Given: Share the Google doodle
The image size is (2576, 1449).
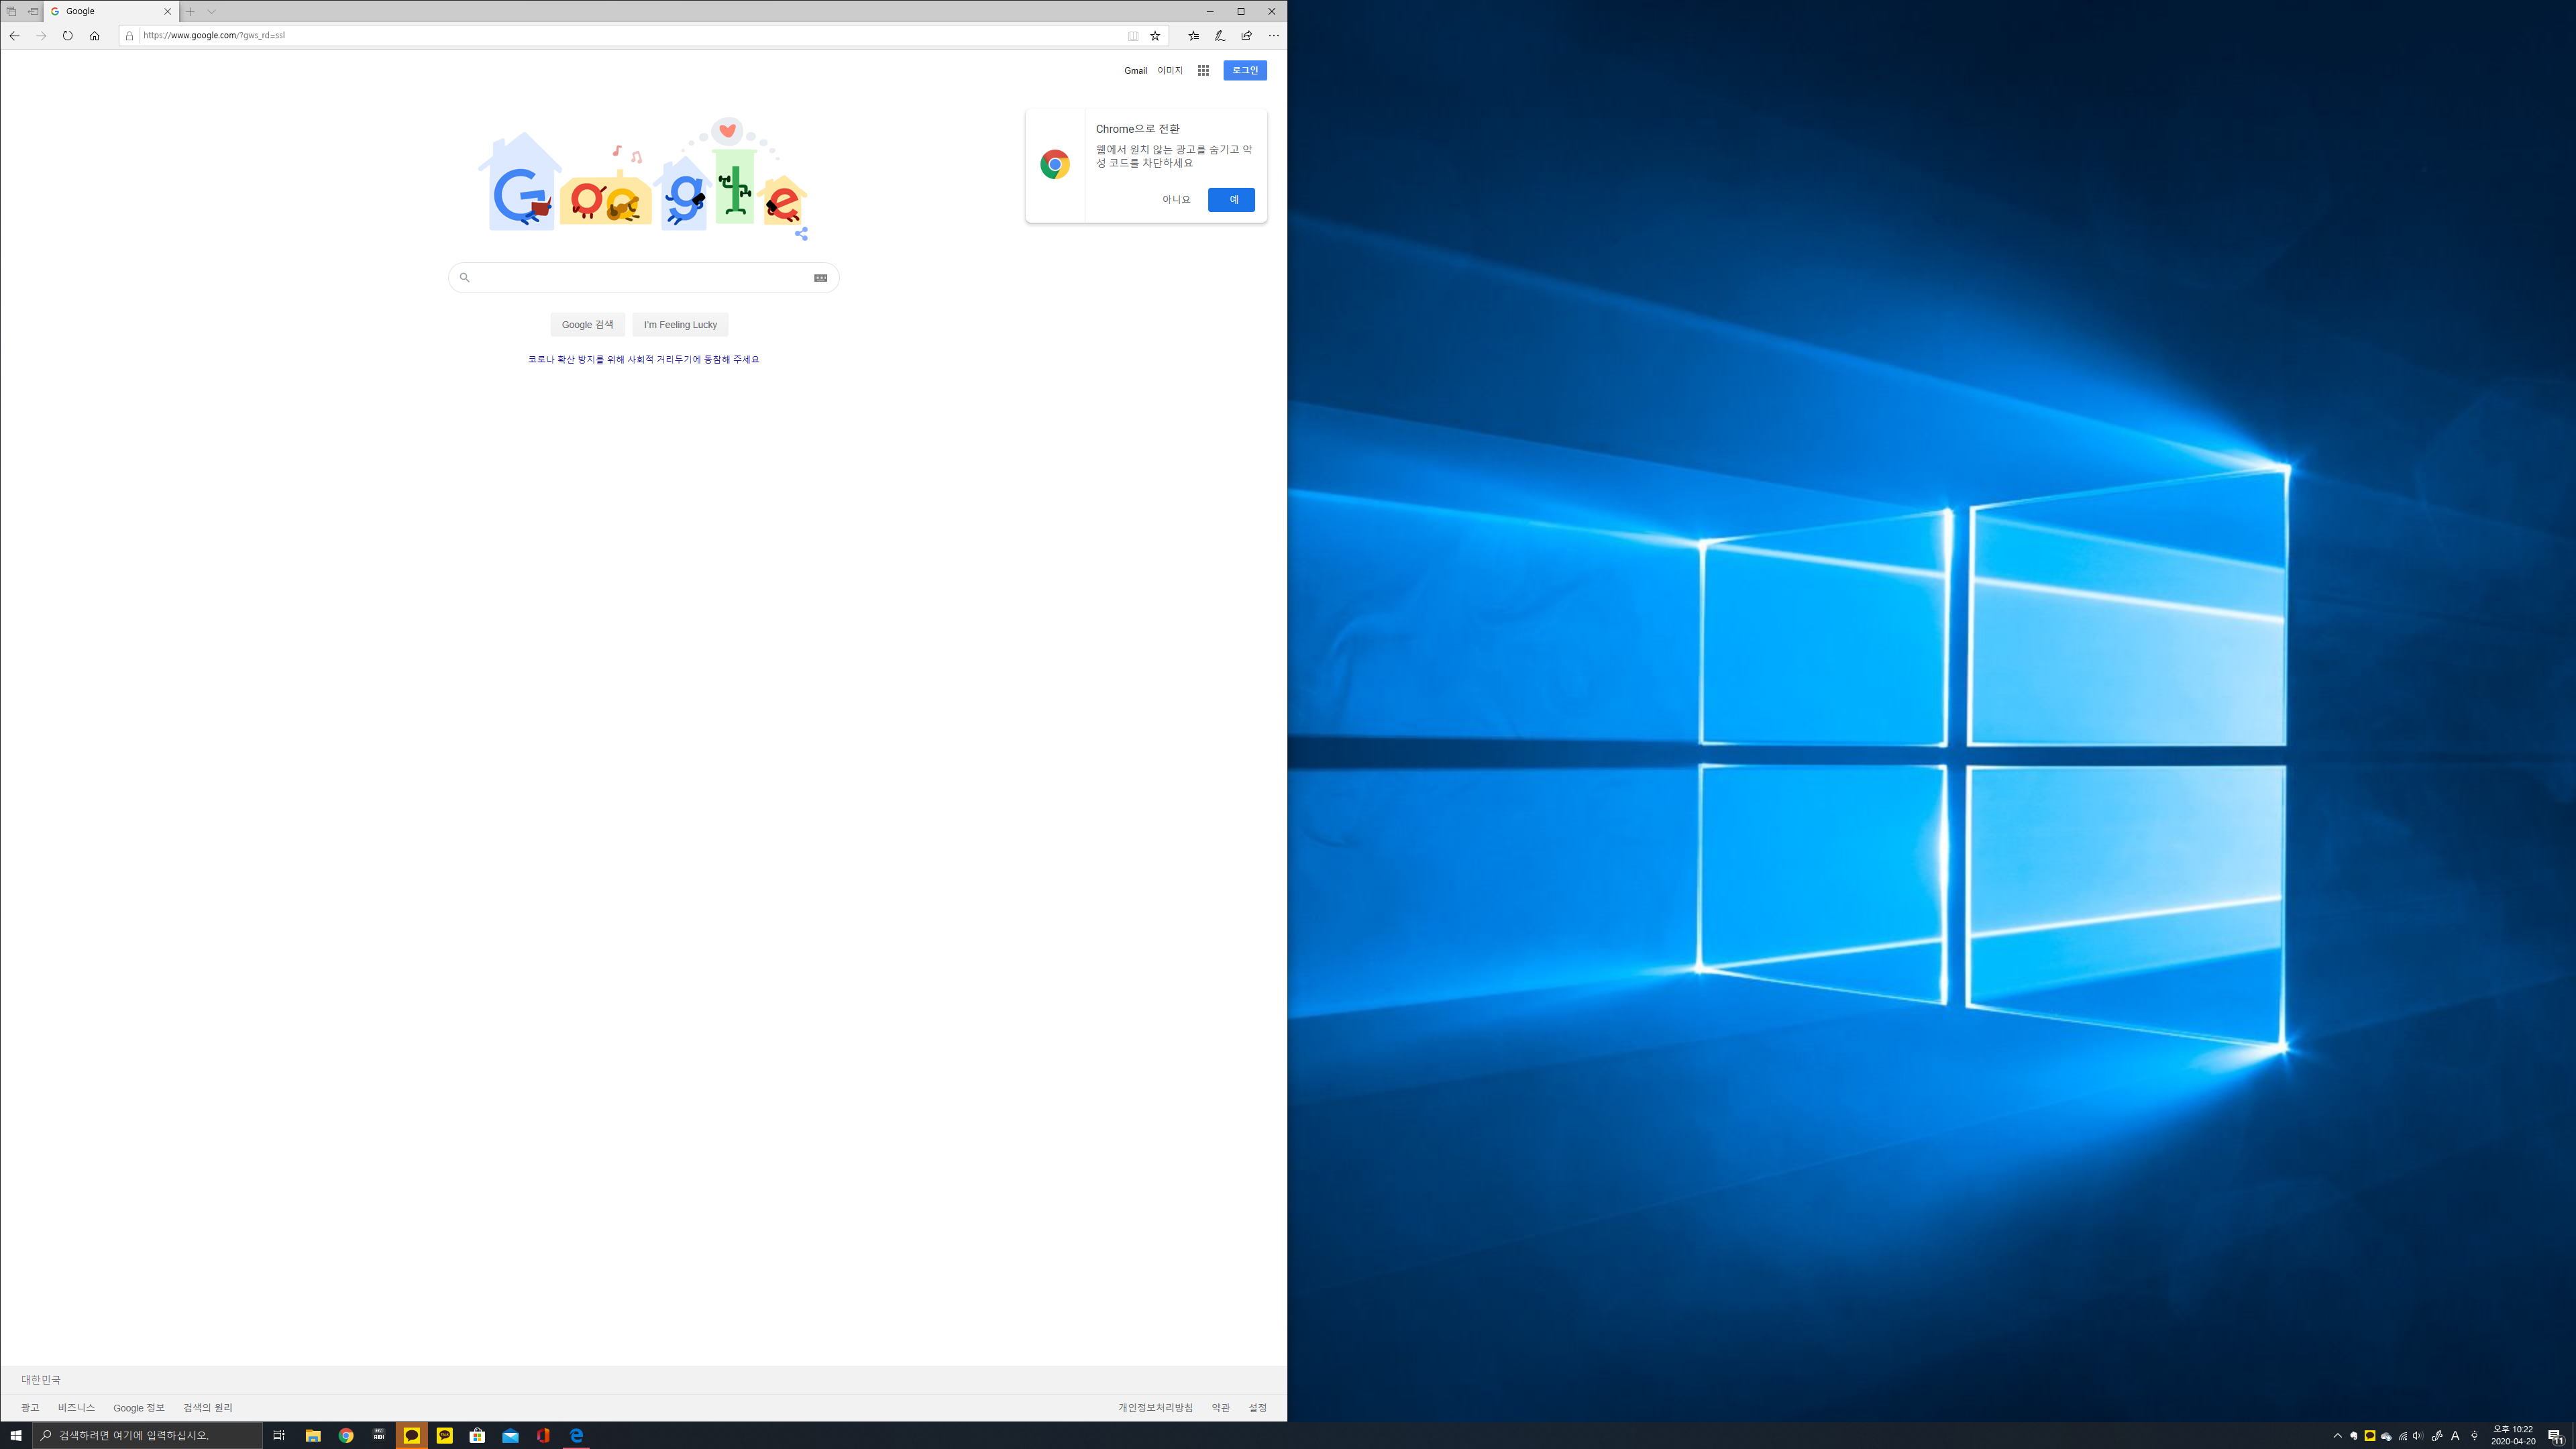Looking at the screenshot, I should click(801, 234).
